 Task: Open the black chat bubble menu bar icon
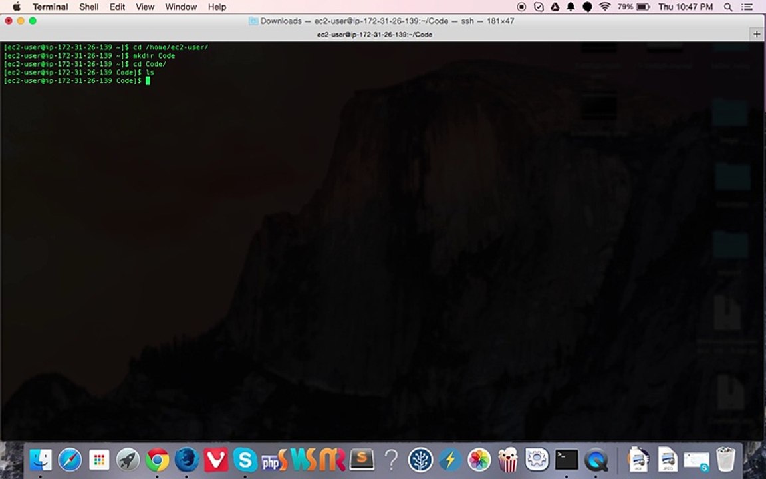click(588, 7)
